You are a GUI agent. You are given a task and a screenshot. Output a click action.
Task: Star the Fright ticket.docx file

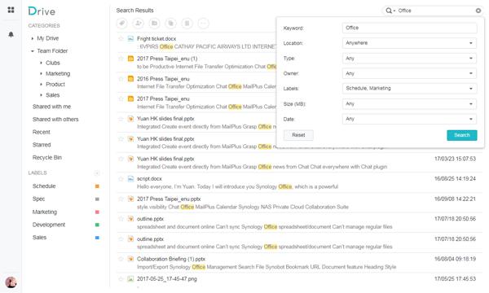[x=121, y=38]
